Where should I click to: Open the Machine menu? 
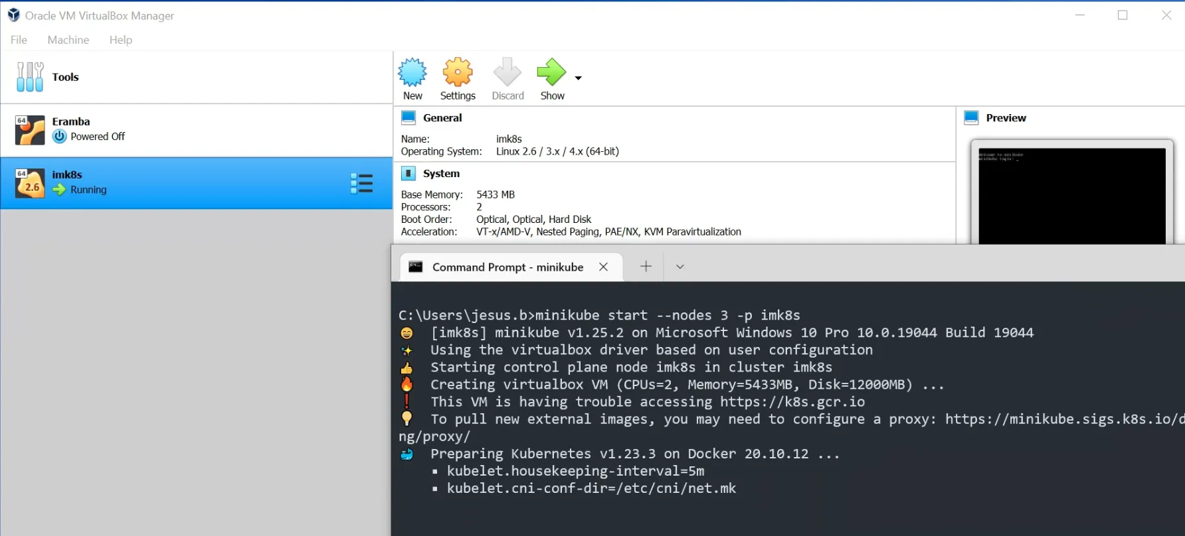[x=68, y=40]
